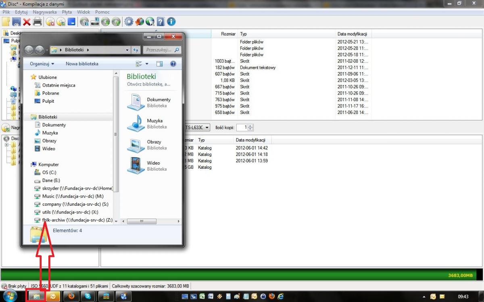The height and width of the screenshot is (302, 484).
Task: Increase copies with the spinner up arrow
Action: 250,126
